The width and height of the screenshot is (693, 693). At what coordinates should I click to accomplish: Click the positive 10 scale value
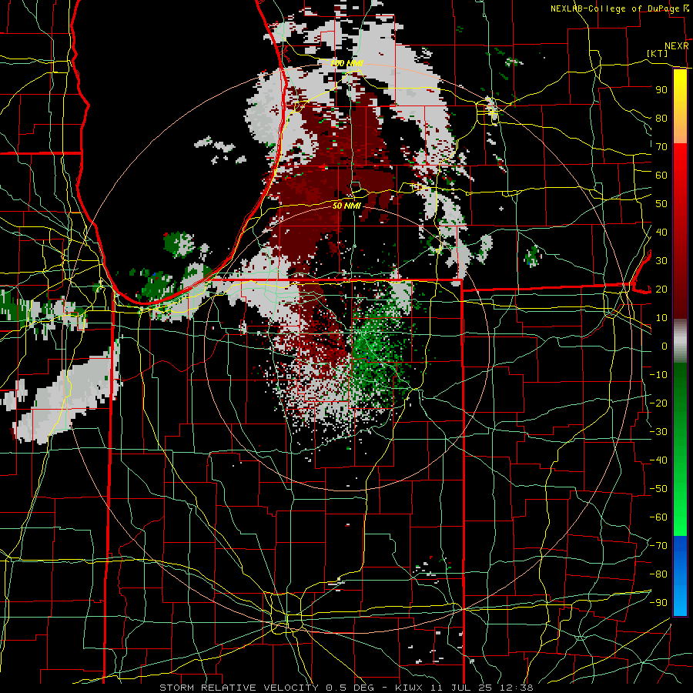(x=661, y=318)
